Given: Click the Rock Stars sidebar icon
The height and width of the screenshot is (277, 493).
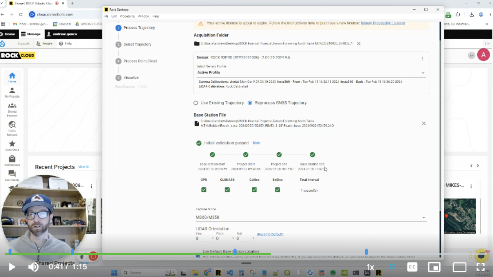Looking at the screenshot, I should click(12, 145).
